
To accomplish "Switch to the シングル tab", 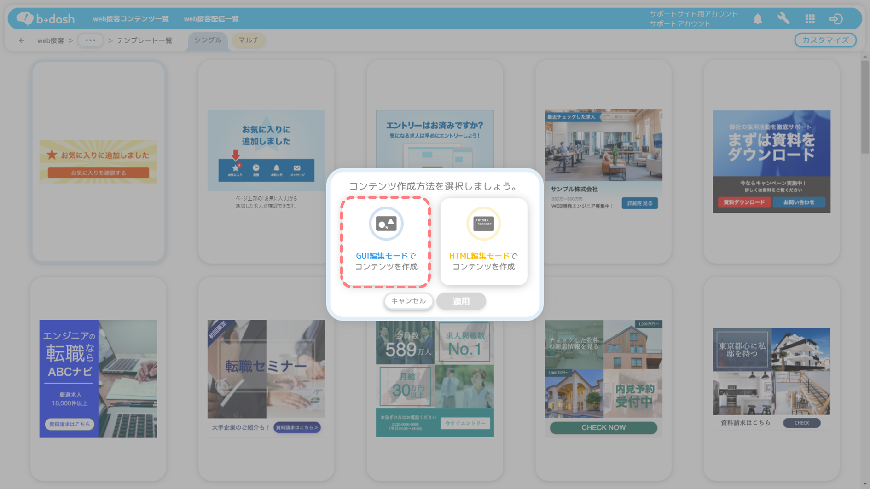I will 208,40.
